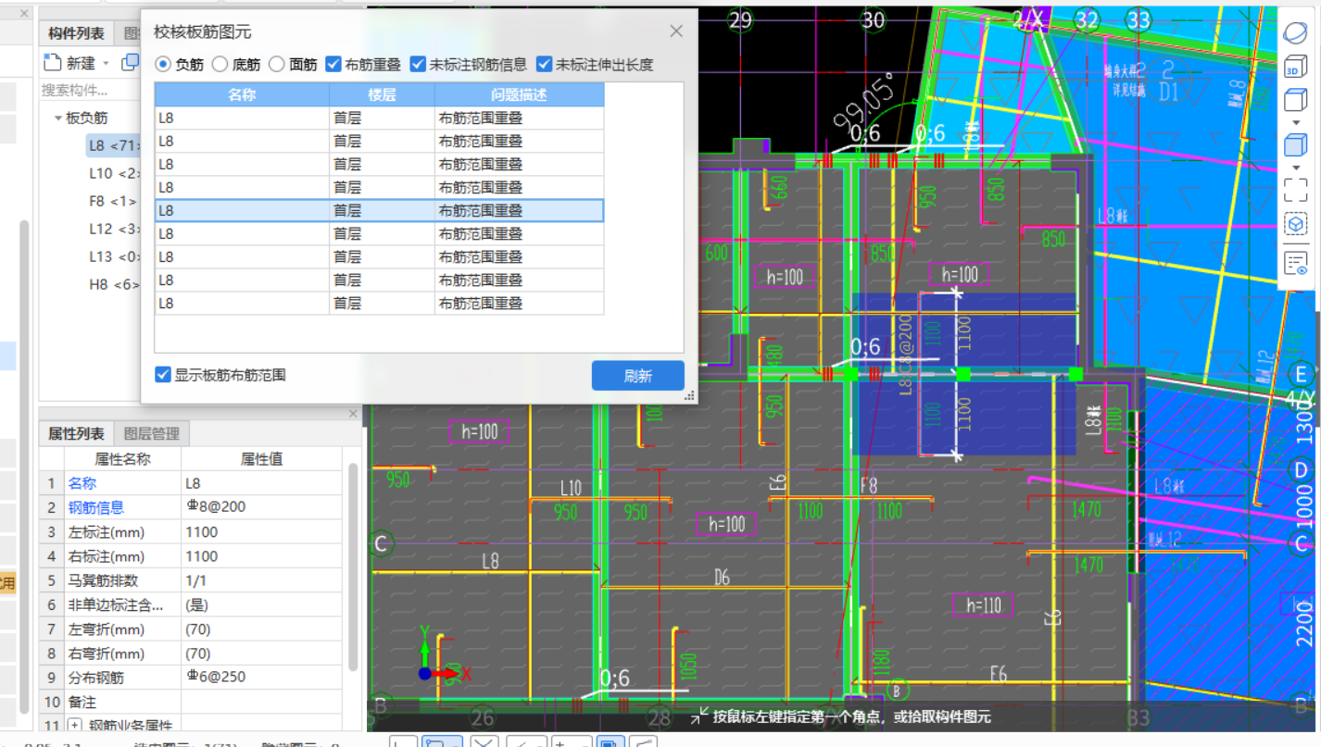Uncheck the 未标注伸出长度 checkbox
Viewport: 1321px width, 747px height.
pos(544,65)
